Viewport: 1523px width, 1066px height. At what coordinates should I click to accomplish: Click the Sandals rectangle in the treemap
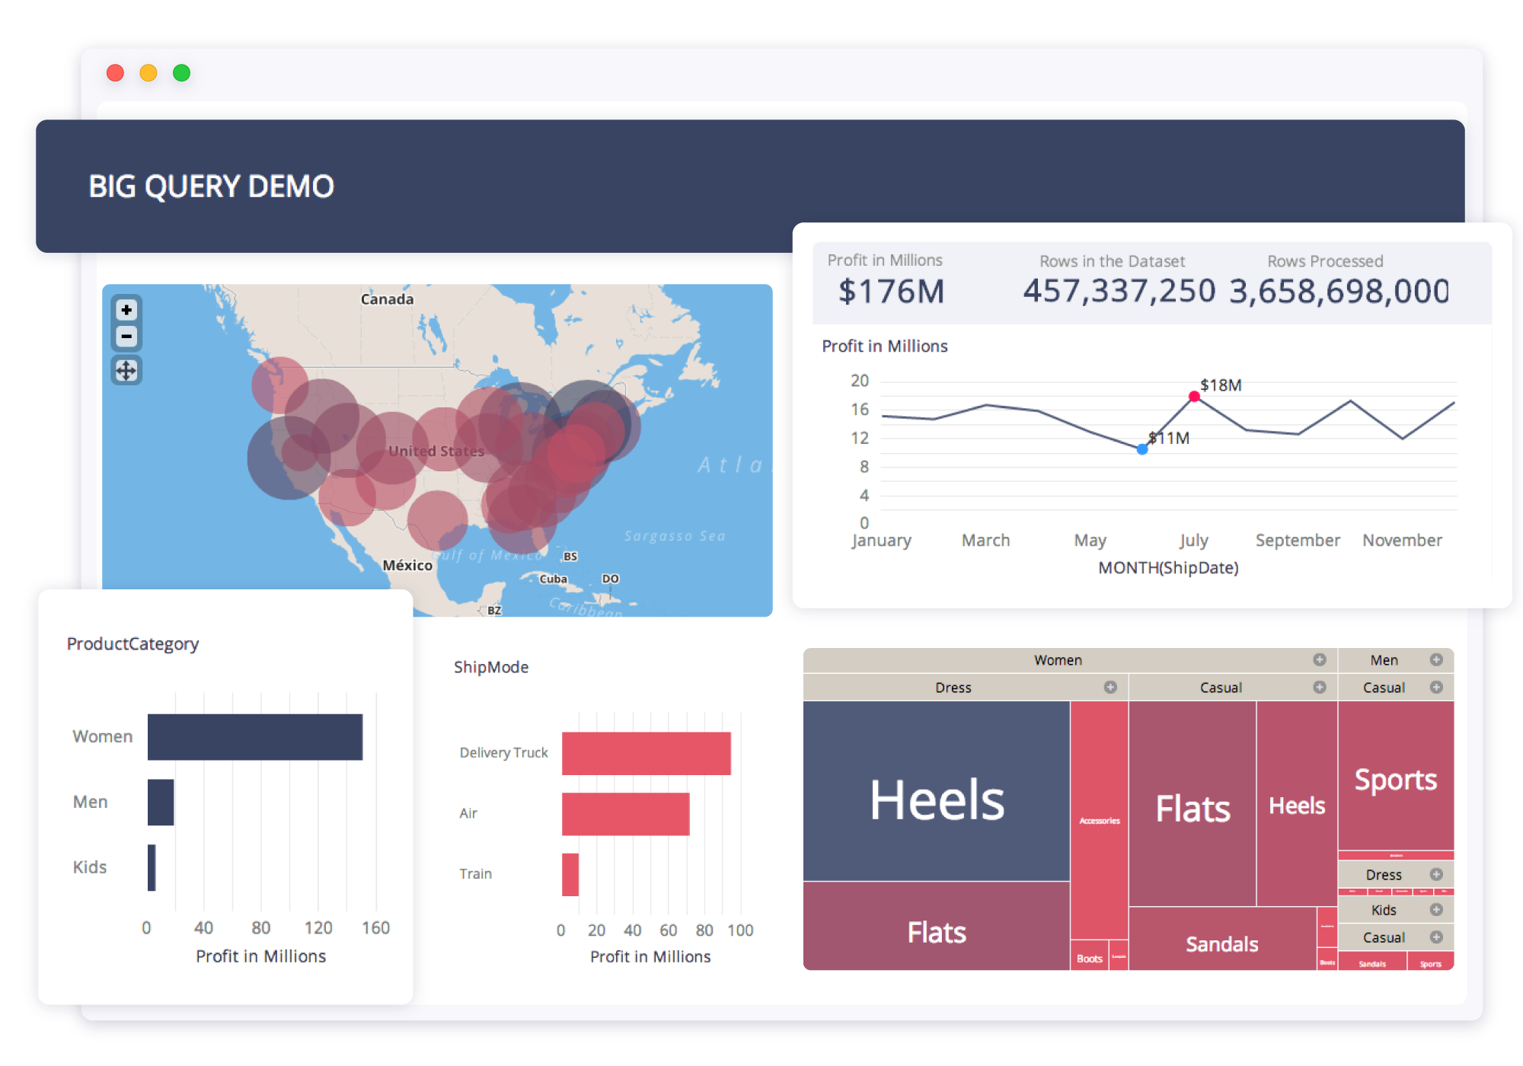1221,943
